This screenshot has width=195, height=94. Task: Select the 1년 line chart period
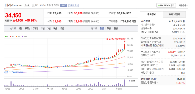click(43, 28)
